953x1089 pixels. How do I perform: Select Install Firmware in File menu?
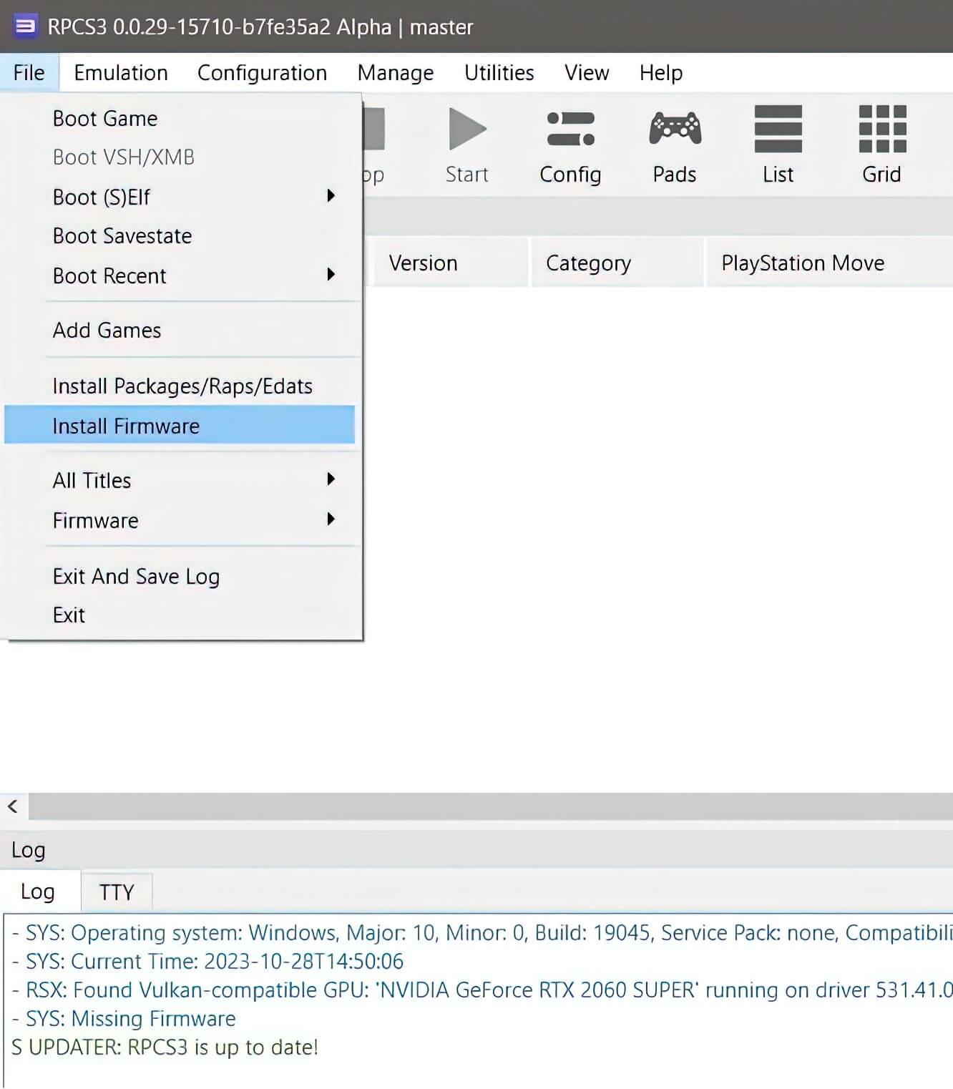click(126, 426)
